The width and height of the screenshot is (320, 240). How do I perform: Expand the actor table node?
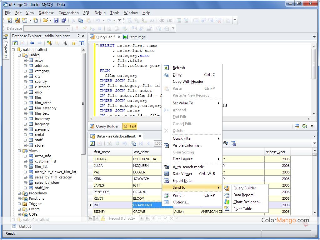[25, 60]
